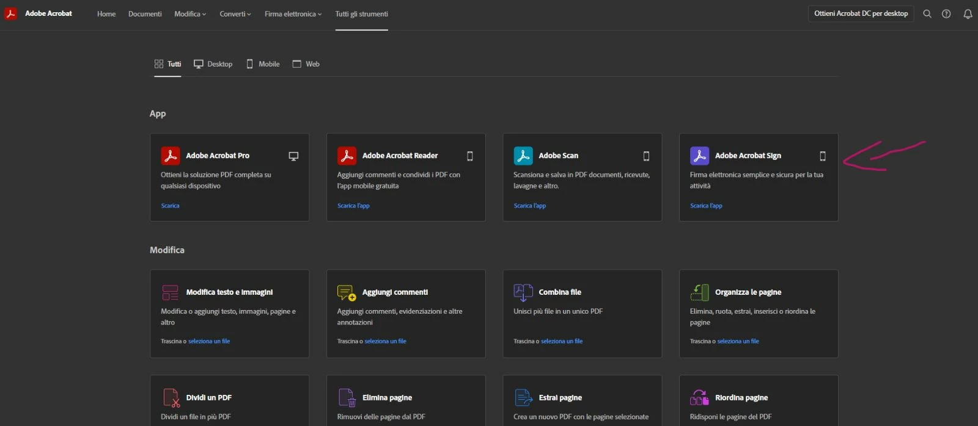
Task: Click the Riordina pagine title
Action: tap(741, 398)
